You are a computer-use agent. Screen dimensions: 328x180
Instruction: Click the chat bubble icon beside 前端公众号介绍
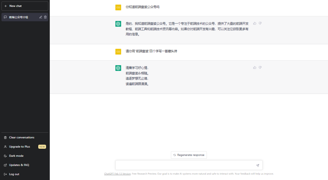click(x=5, y=17)
